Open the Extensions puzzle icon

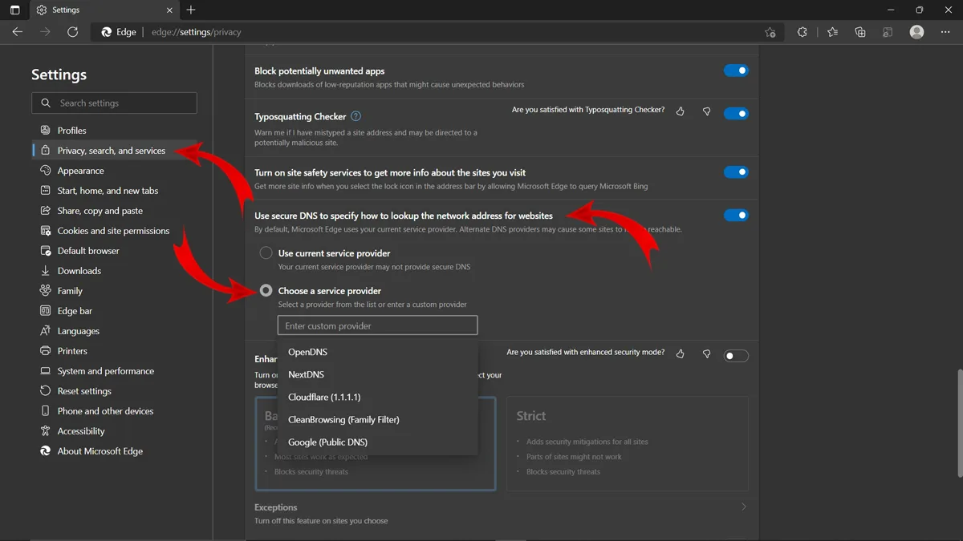click(x=802, y=32)
